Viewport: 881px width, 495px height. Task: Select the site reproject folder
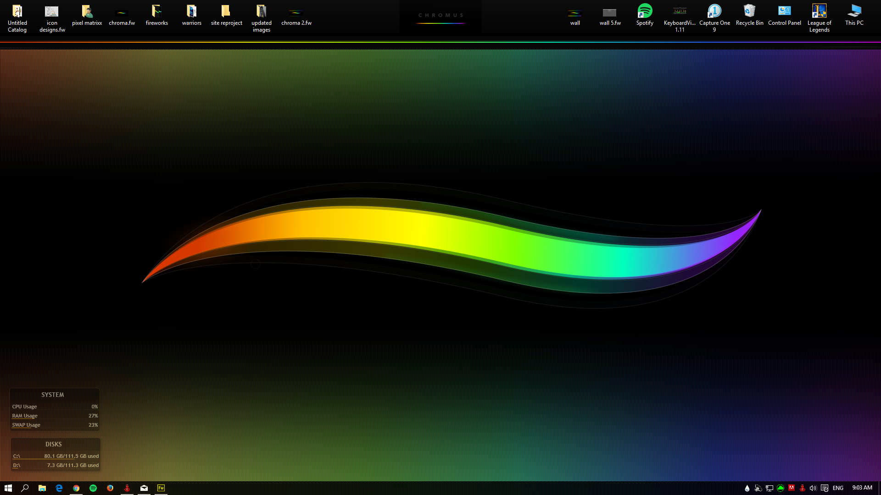click(226, 15)
